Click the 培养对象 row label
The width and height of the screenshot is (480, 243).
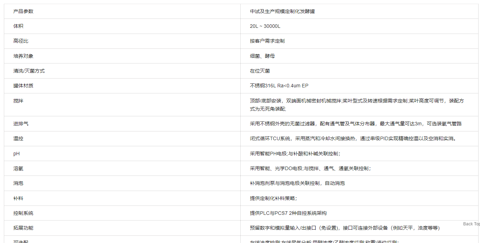[x=23, y=56]
